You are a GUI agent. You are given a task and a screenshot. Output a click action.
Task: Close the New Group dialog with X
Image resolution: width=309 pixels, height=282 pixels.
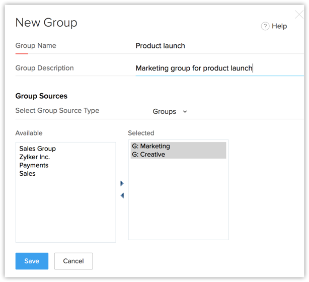(298, 14)
